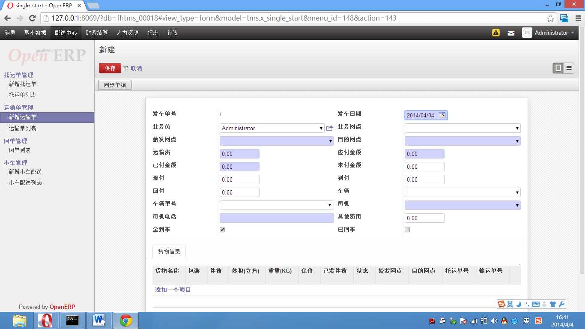Click the 未付金额 input field
The height and width of the screenshot is (329, 585).
(x=424, y=167)
